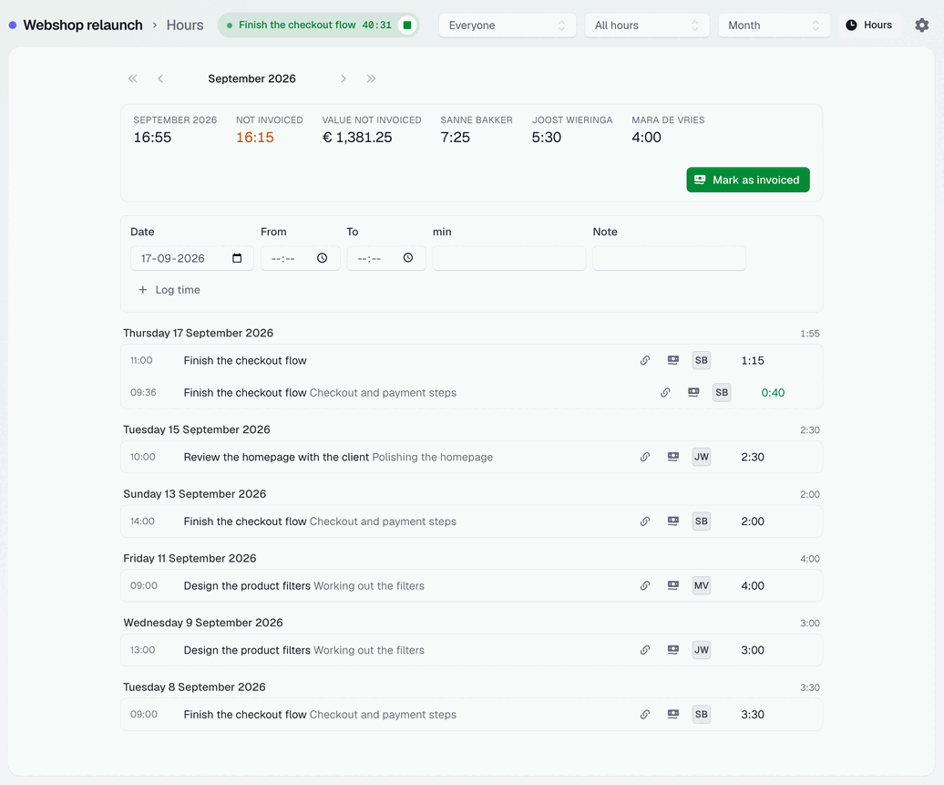
Task: Go to the previous month
Action: pos(160,78)
